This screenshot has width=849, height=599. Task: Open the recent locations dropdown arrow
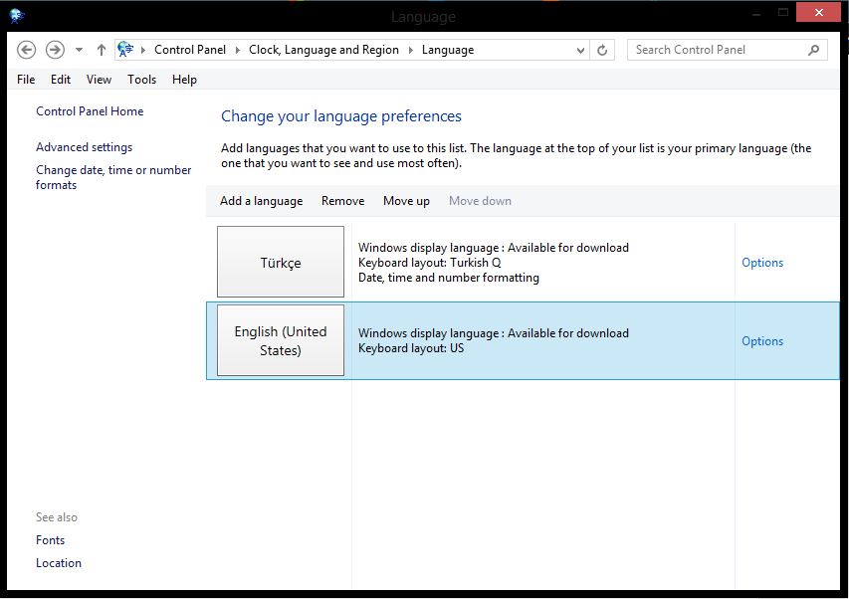[79, 50]
